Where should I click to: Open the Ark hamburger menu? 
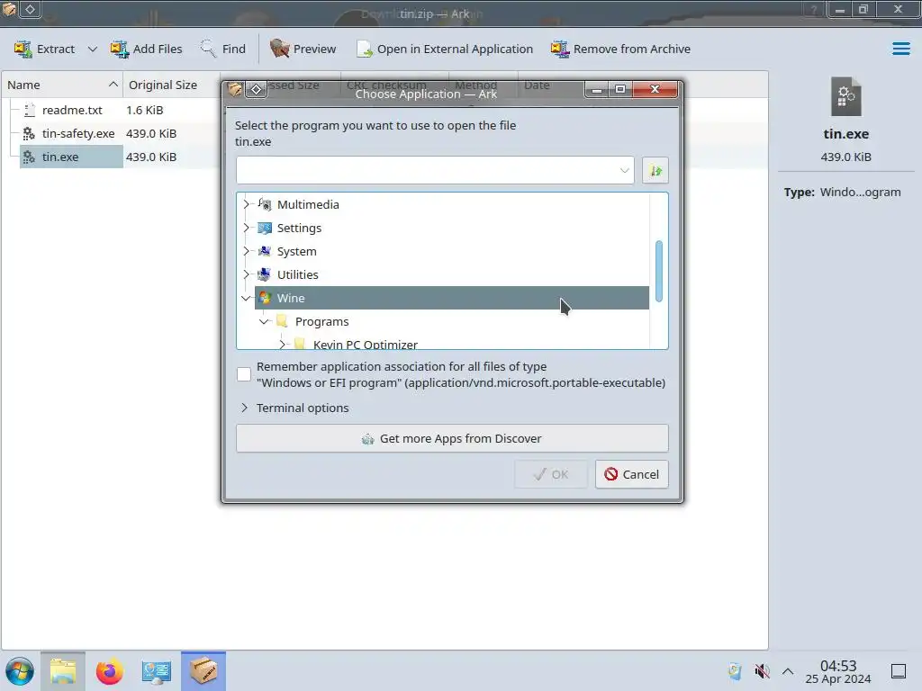(900, 49)
